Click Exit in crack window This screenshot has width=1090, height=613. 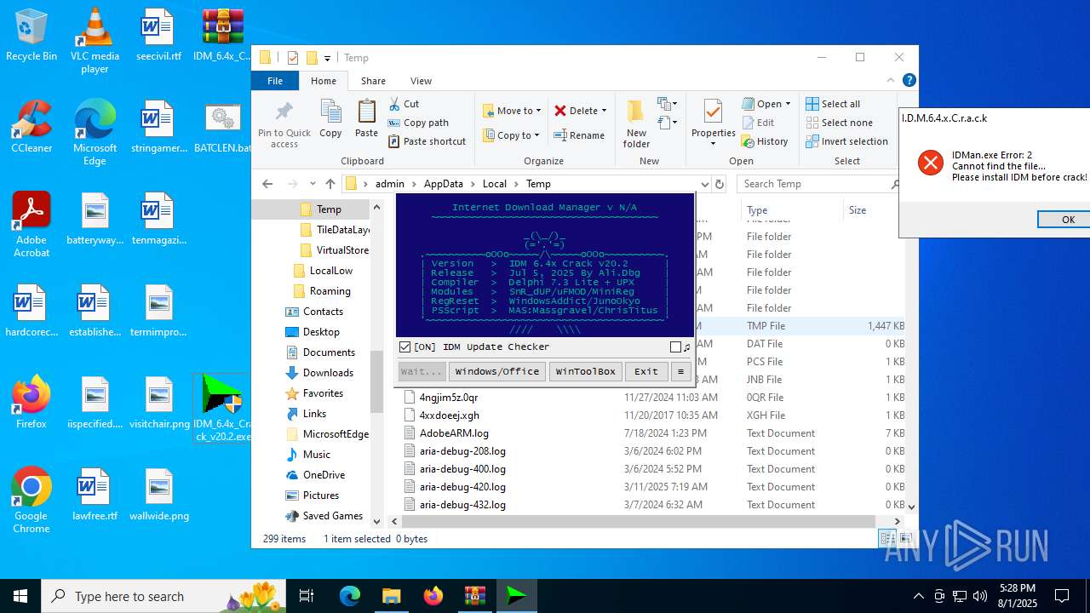coord(646,371)
